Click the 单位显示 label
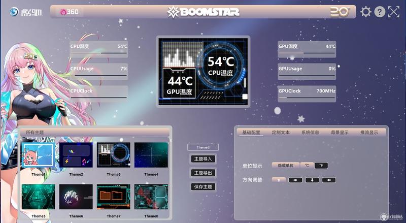 pyautogui.click(x=252, y=166)
